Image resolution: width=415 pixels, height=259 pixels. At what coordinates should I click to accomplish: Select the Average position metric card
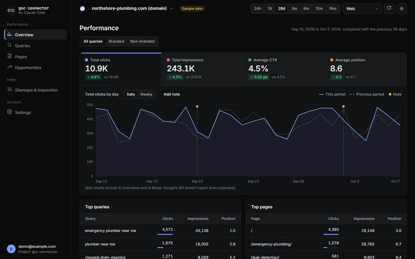pos(366,69)
